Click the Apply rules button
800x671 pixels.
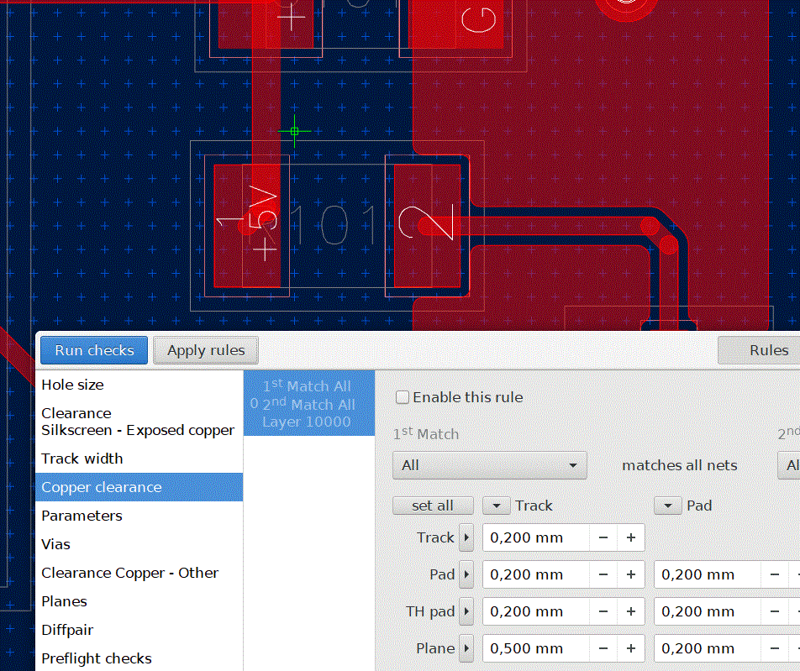coord(206,350)
